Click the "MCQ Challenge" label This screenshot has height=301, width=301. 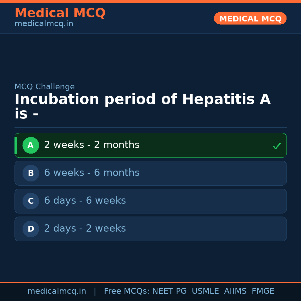[x=45, y=87]
